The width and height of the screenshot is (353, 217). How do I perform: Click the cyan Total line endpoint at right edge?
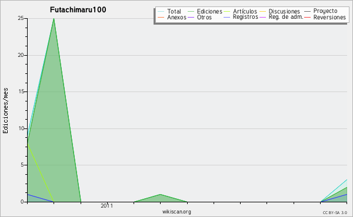pos(347,179)
